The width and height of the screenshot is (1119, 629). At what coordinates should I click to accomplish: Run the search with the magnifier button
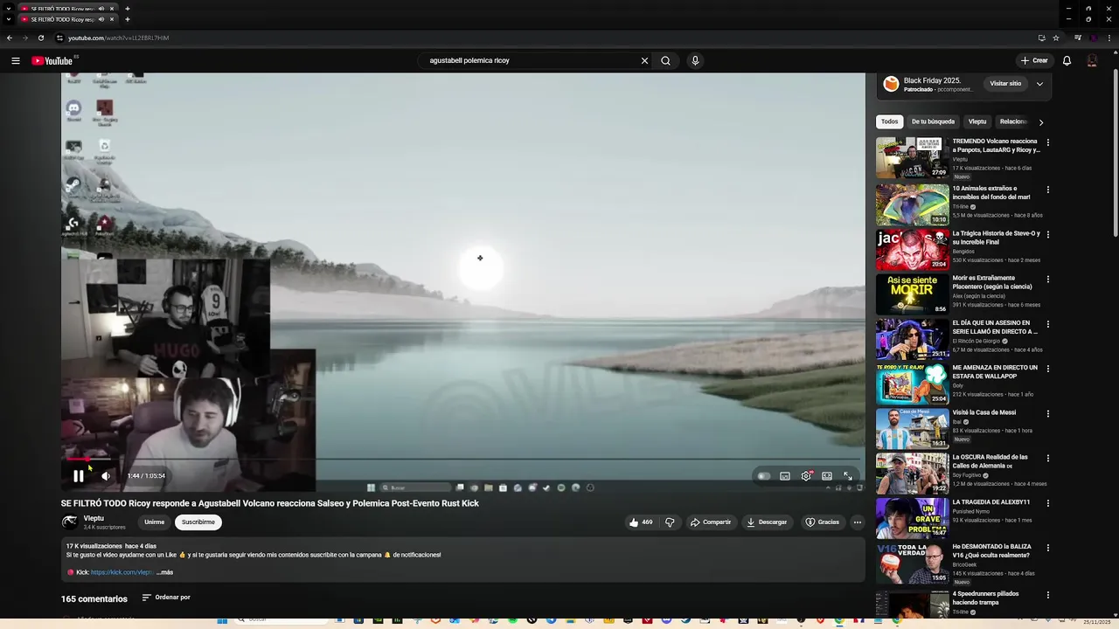tap(665, 60)
